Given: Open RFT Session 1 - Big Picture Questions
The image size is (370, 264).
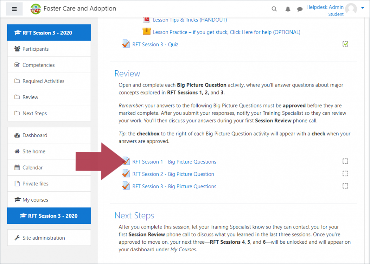Looking at the screenshot, I should 174,162.
